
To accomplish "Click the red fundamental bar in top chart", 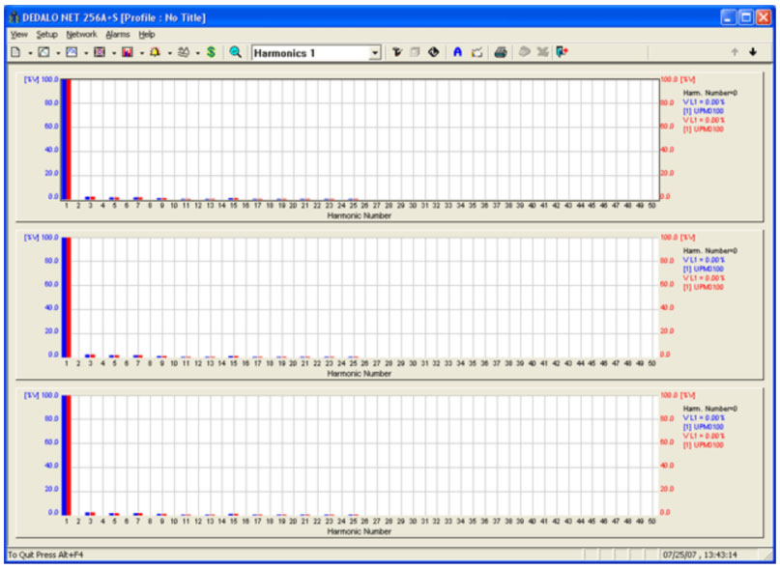I will (x=69, y=138).
